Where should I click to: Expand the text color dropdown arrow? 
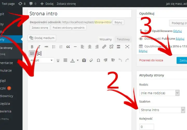coord(78,60)
